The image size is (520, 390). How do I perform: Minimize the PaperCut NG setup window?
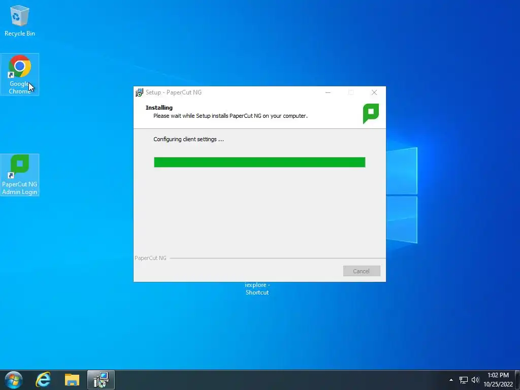click(328, 92)
